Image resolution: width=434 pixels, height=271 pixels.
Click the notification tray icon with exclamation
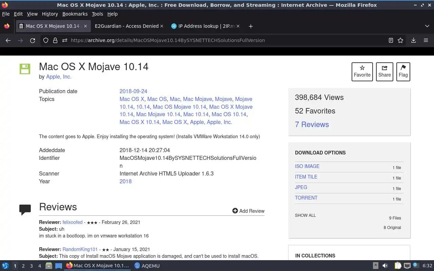(x=416, y=266)
